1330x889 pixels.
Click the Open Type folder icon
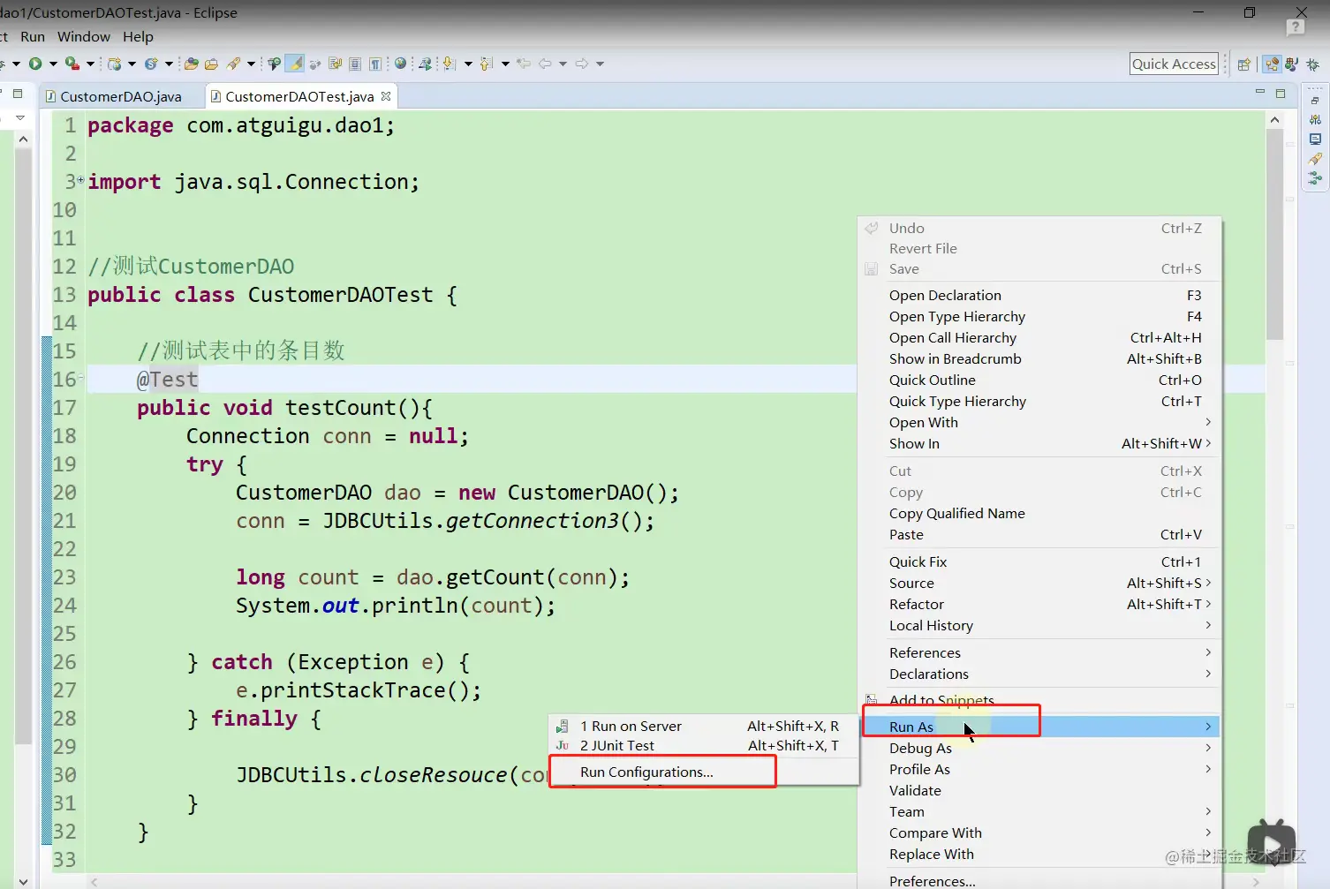pyautogui.click(x=191, y=64)
